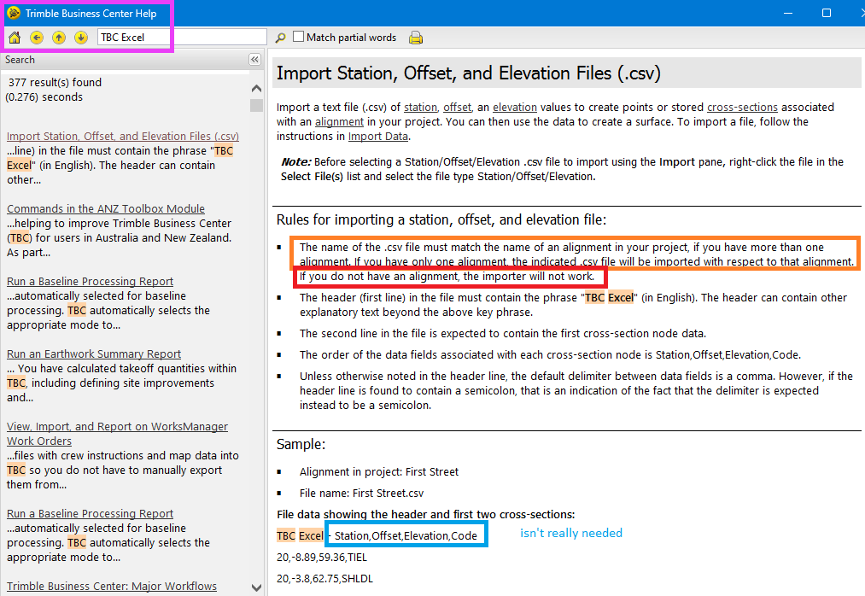The width and height of the screenshot is (865, 596).
Task: Click the Rules for importing heading
Action: 441,219
